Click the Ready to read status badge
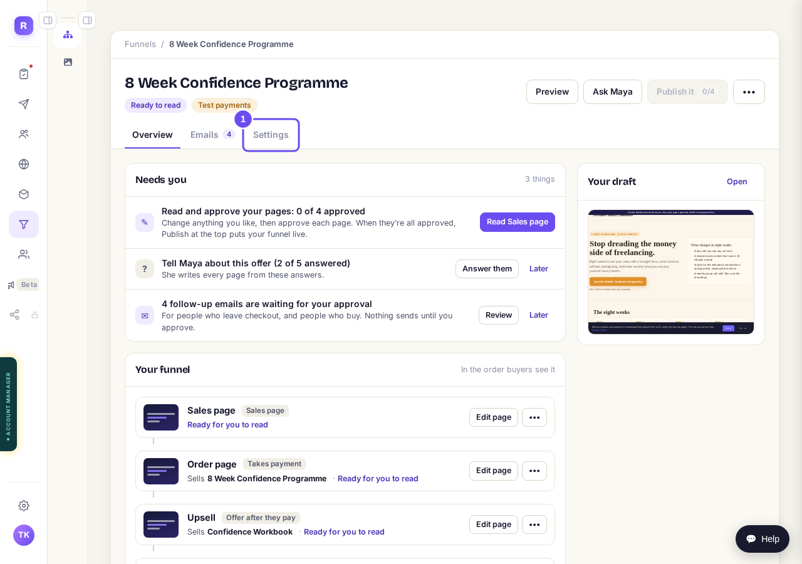The width and height of the screenshot is (802, 564). coord(155,105)
